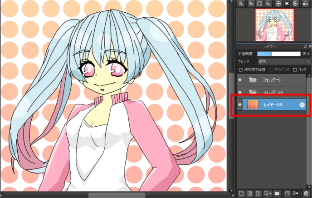Rotate canvas left in navigator
This screenshot has width=312, height=198.
tap(278, 3)
